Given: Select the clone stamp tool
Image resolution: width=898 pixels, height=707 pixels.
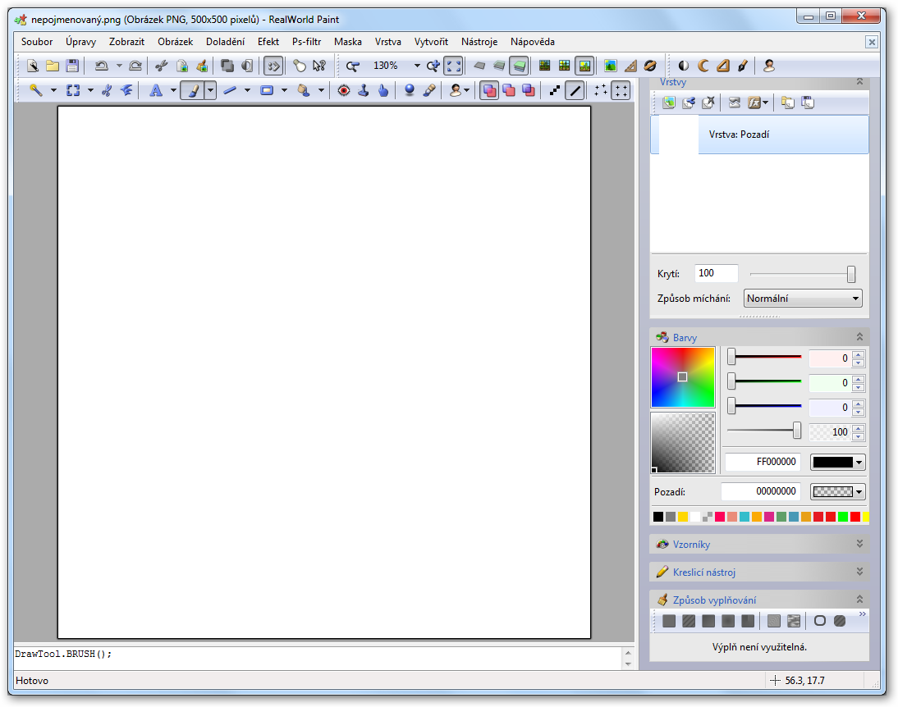Looking at the screenshot, I should click(x=363, y=90).
